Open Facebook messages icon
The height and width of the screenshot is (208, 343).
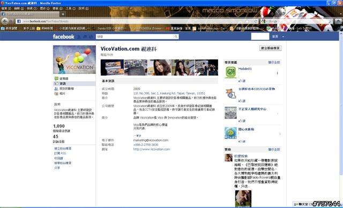(x=85, y=37)
